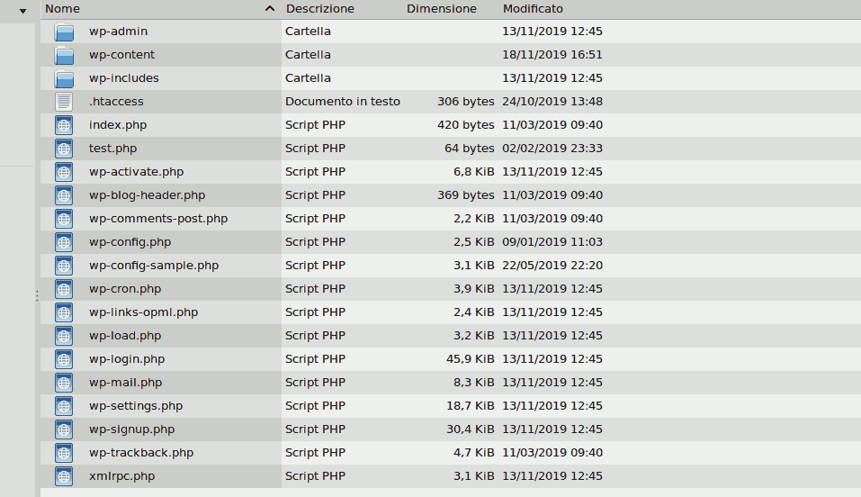Click the index.php script icon
861x497 pixels.
tap(64, 125)
